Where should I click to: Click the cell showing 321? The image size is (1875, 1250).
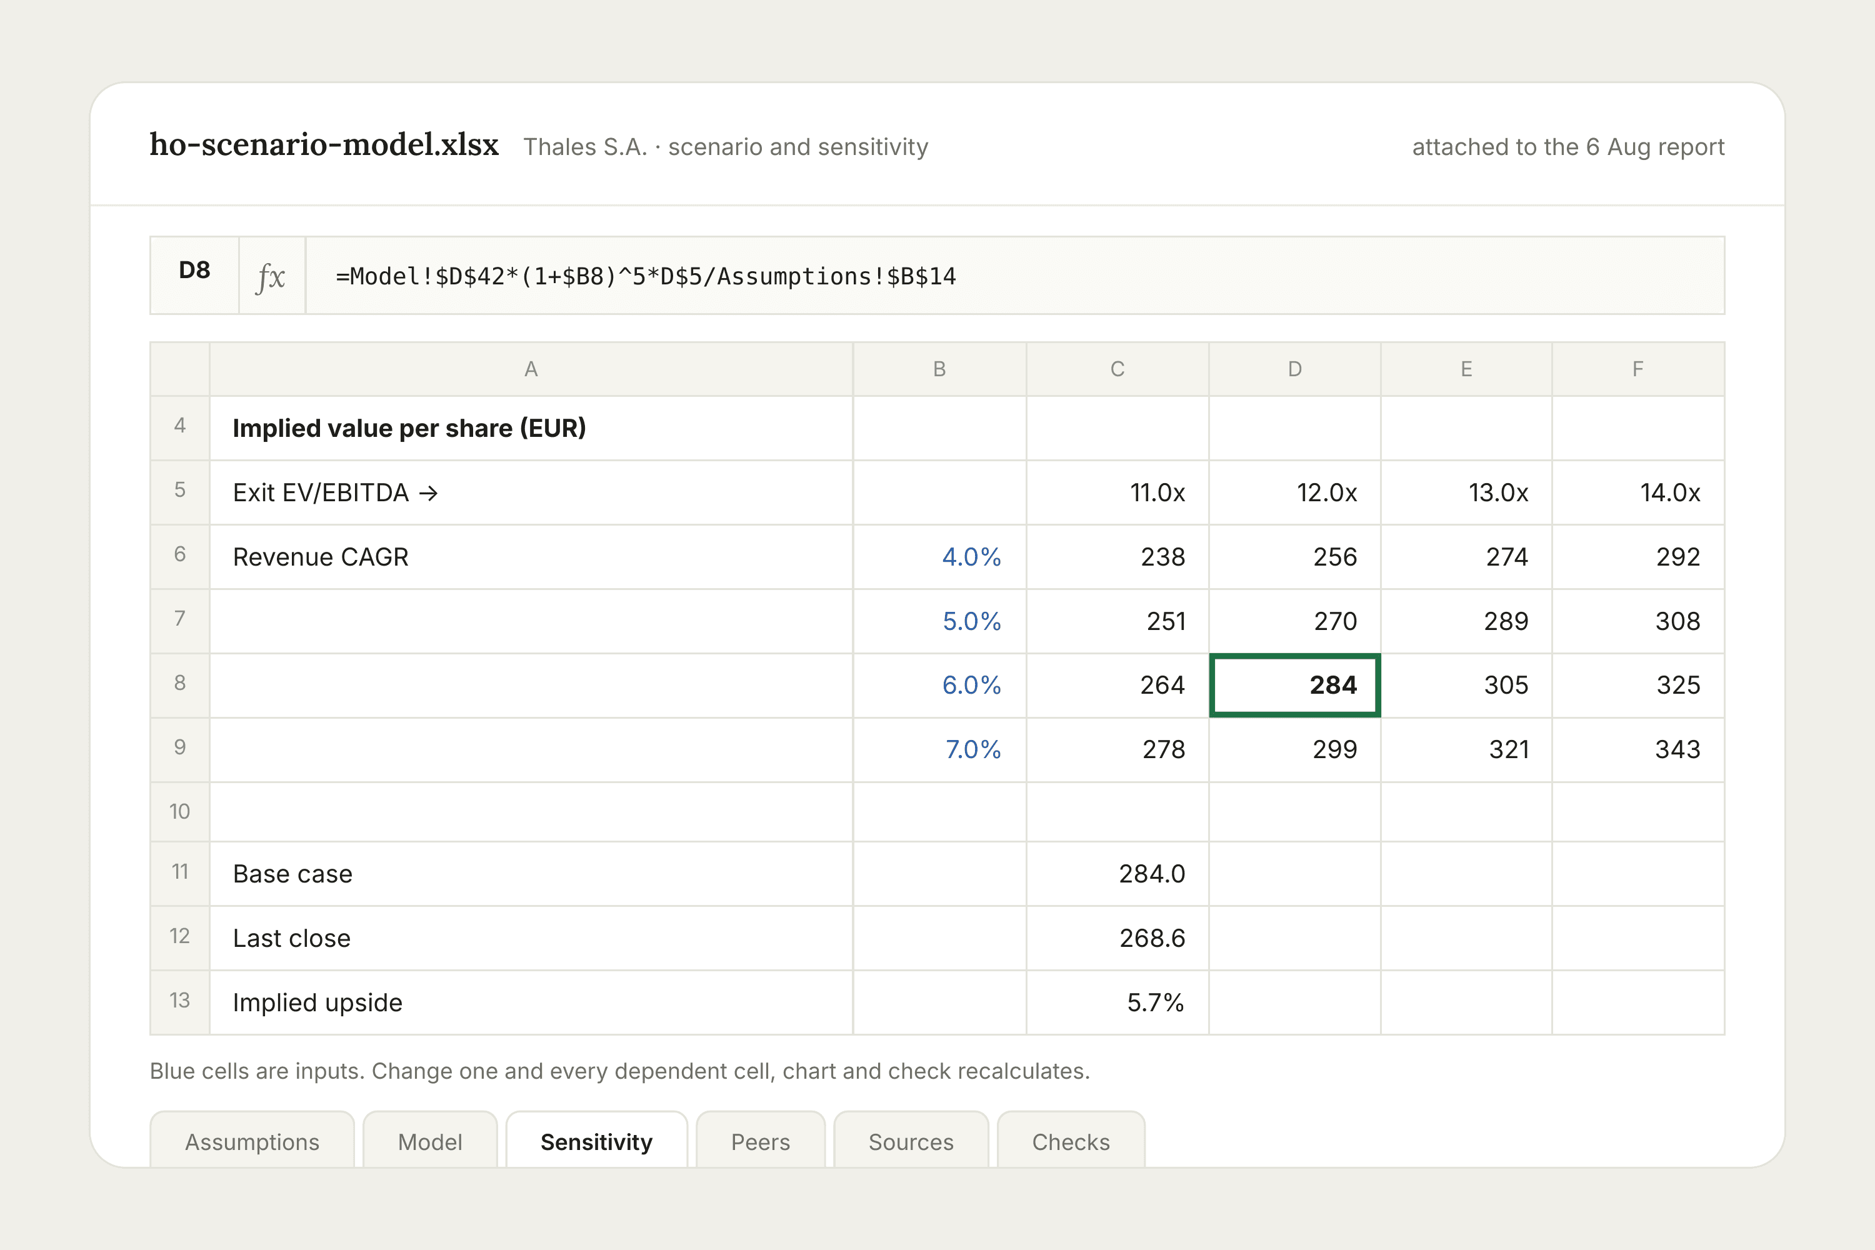click(x=1466, y=749)
